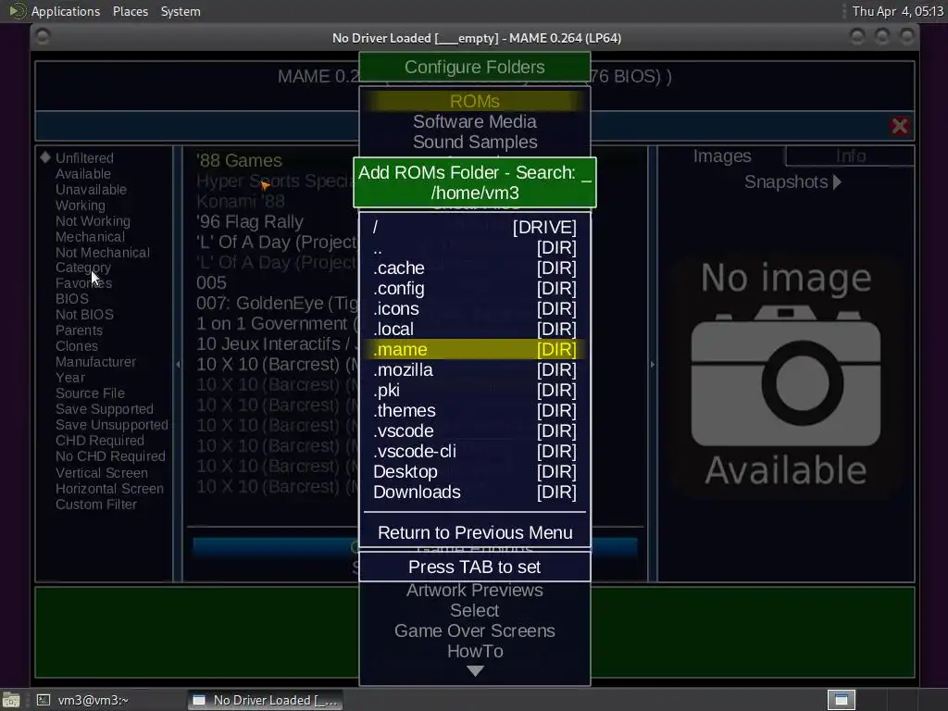Screen dimensions: 948x711
Task: Switch to the Info tab
Action: coord(851,156)
